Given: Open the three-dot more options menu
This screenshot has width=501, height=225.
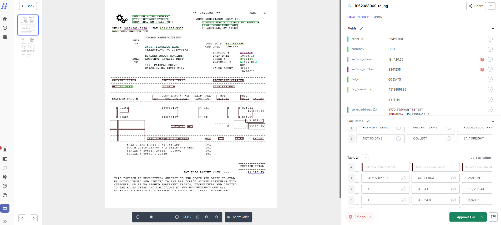Looking at the screenshot, I should [492, 6].
